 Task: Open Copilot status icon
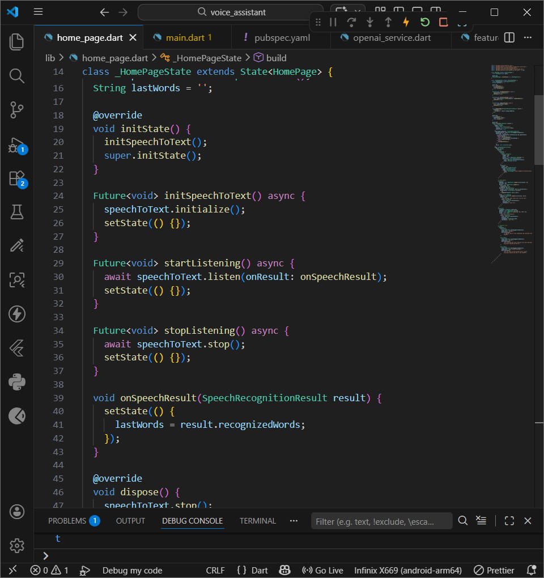point(284,570)
